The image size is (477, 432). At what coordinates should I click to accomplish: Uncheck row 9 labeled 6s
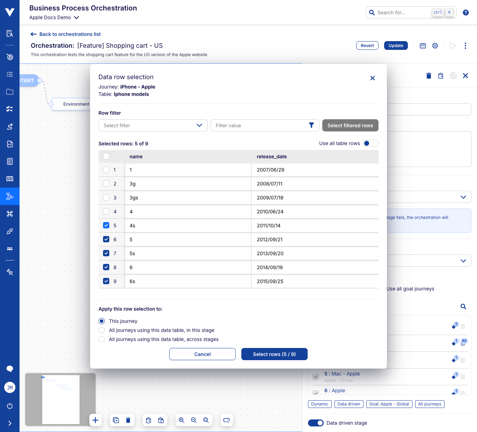(106, 281)
